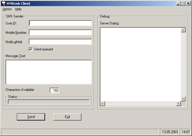The height and width of the screenshot is (136, 192).
Task: Click the time 14:07 in status bar
Action: pyautogui.click(x=186, y=132)
